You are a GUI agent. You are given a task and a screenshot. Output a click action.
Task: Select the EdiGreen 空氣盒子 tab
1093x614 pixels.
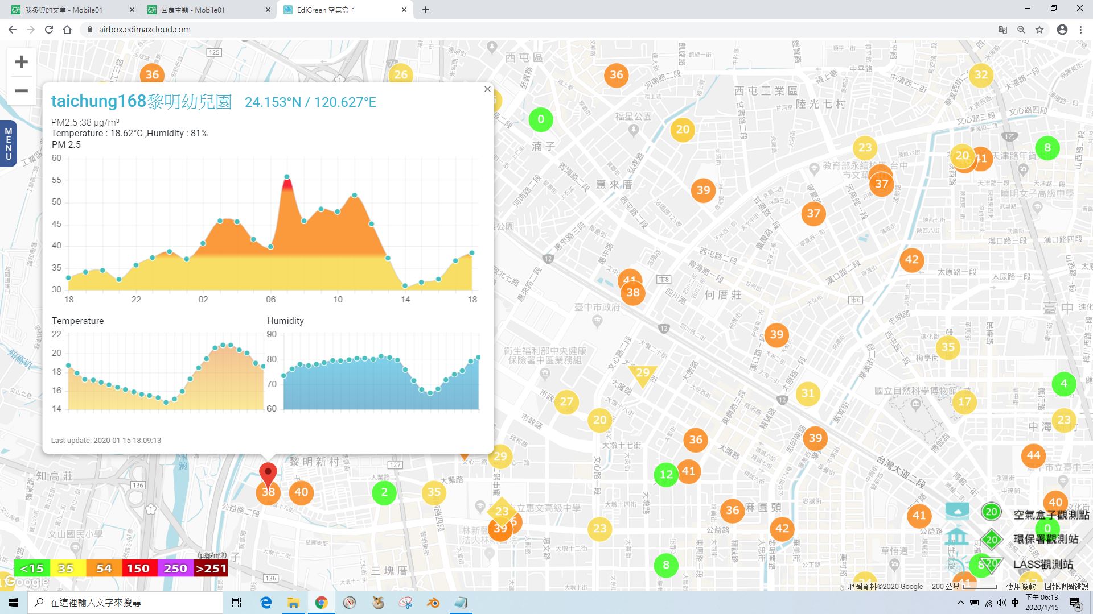346,10
